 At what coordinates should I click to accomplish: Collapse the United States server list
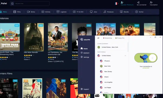click(125, 55)
